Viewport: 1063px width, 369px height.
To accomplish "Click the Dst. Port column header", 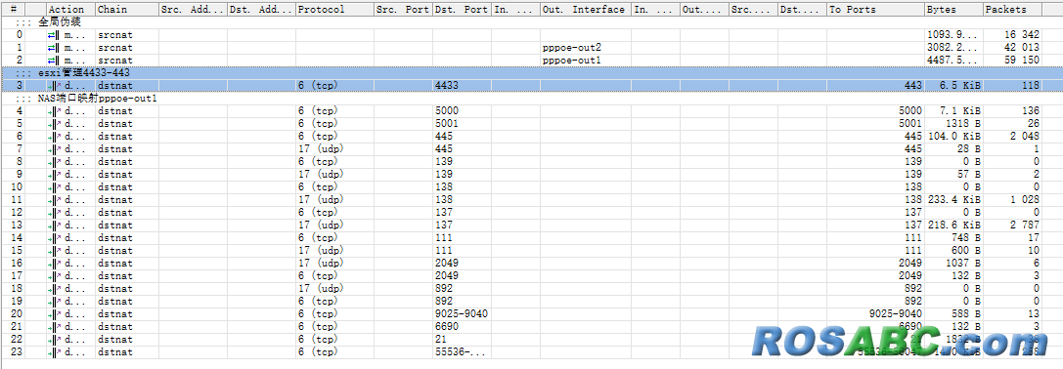I will pyautogui.click(x=462, y=10).
